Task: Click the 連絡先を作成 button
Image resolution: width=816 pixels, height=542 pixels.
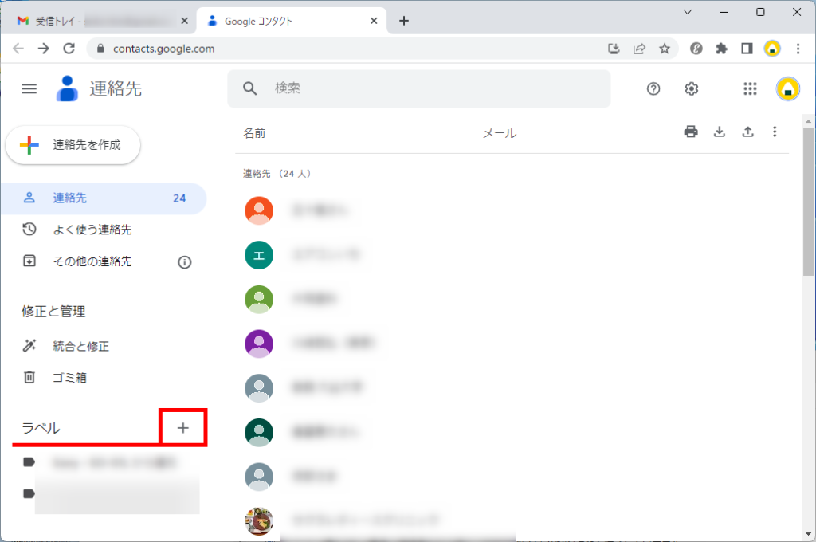Action: point(73,145)
